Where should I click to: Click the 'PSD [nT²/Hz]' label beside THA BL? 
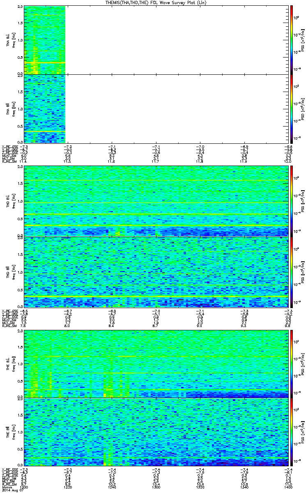302,40
